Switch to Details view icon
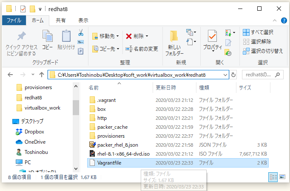The height and width of the screenshot is (191, 290). pyautogui.click(x=273, y=177)
